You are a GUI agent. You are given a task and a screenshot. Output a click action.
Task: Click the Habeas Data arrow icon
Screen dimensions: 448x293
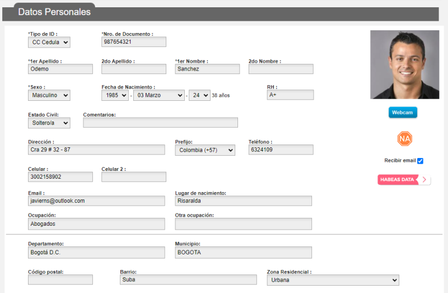click(x=424, y=180)
